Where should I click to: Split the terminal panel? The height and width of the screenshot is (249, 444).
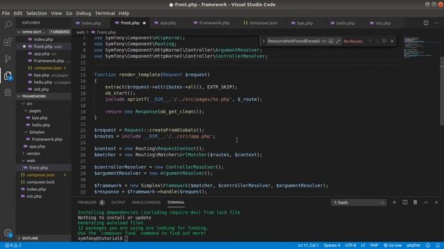[x=405, y=202]
